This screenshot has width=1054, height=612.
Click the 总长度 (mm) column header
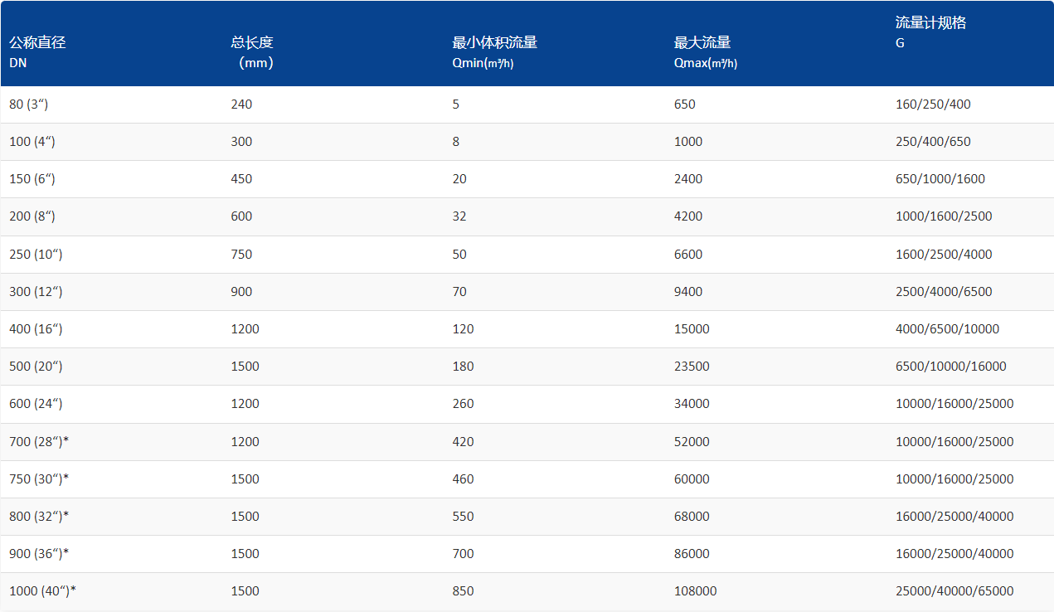(252, 51)
